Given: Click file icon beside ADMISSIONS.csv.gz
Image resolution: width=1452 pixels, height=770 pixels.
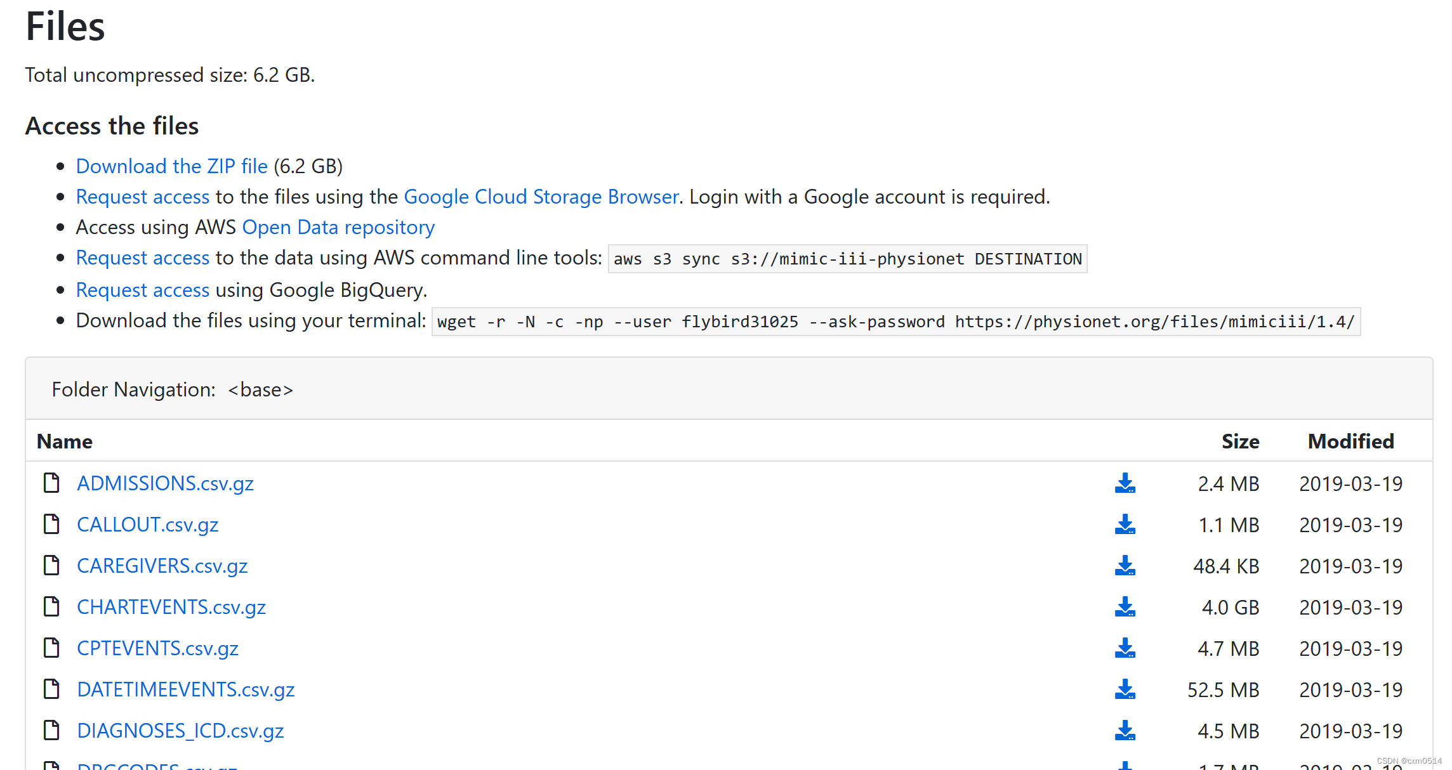Looking at the screenshot, I should tap(51, 483).
